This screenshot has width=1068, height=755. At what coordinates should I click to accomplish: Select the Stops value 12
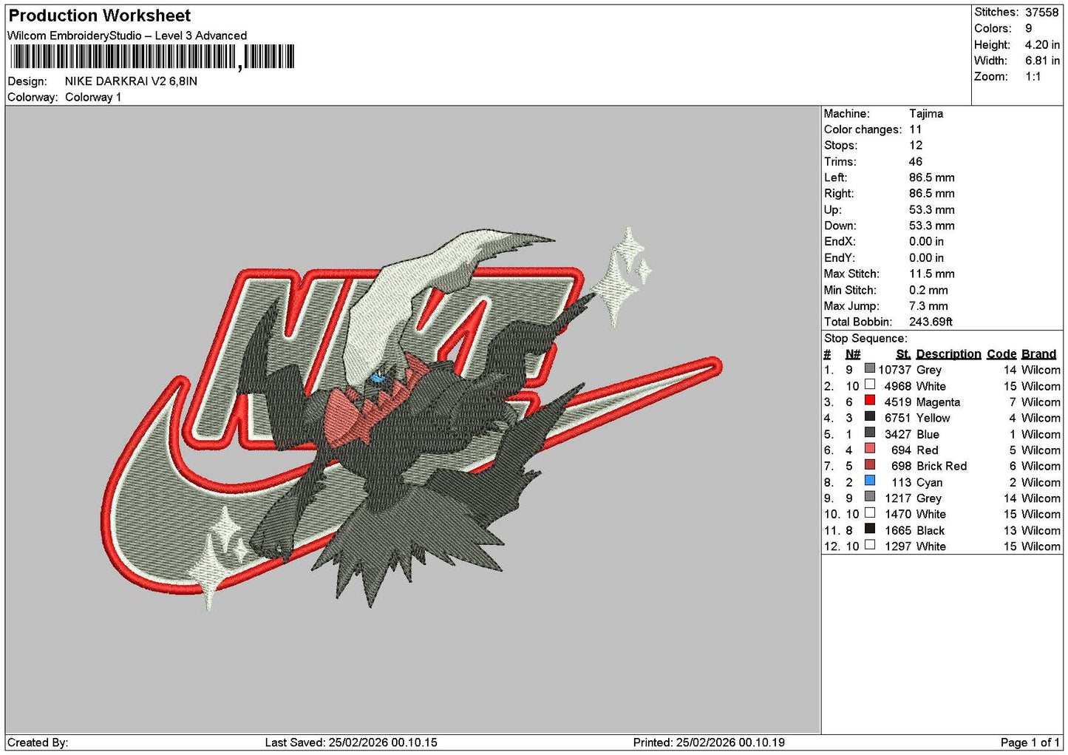click(x=916, y=146)
